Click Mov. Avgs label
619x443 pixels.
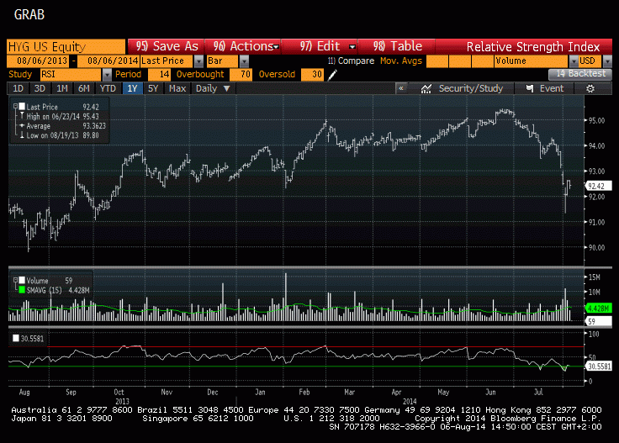[401, 61]
